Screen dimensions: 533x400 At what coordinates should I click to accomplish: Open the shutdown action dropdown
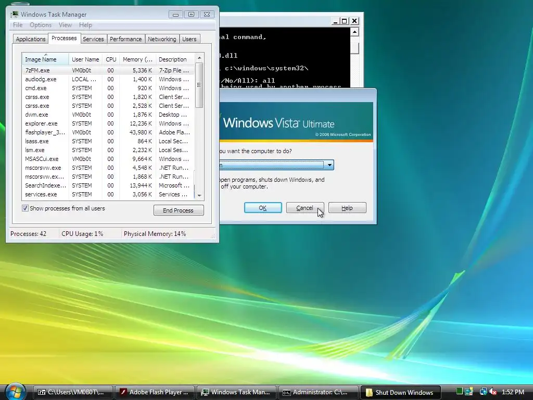pyautogui.click(x=329, y=165)
